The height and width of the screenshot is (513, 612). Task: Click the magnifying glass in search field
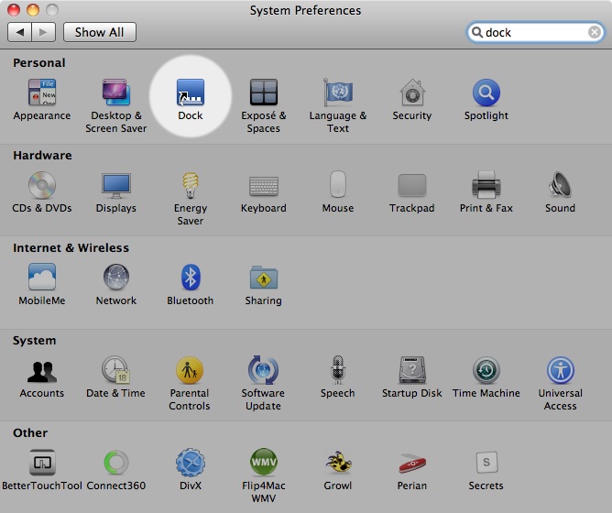click(477, 32)
